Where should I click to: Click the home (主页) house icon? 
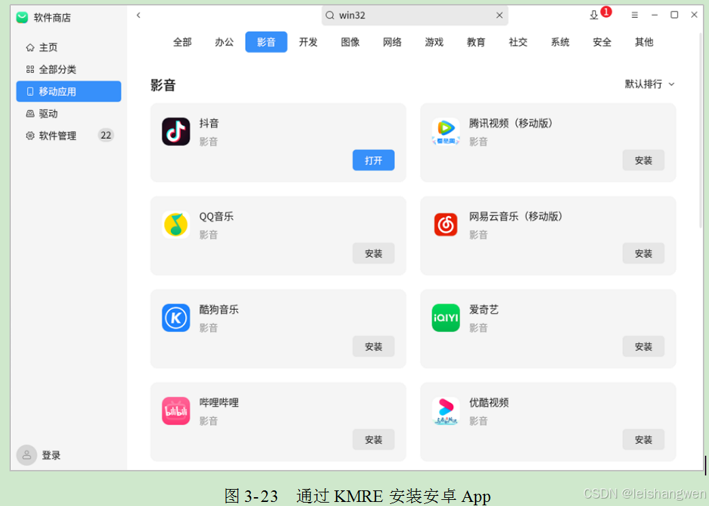[x=30, y=48]
